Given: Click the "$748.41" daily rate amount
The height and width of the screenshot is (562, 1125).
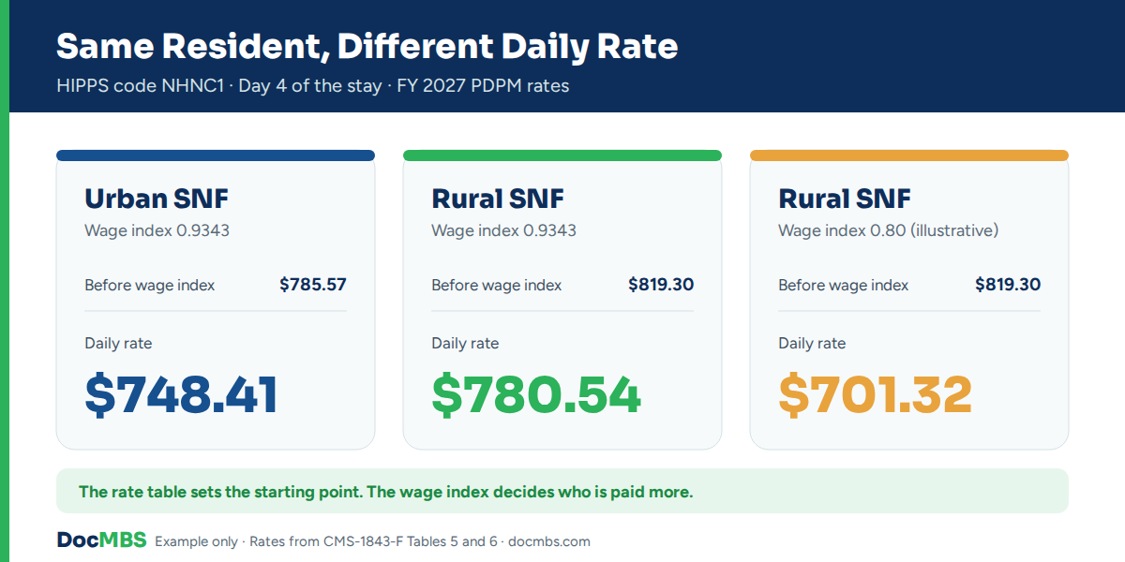Looking at the screenshot, I should coord(181,394).
